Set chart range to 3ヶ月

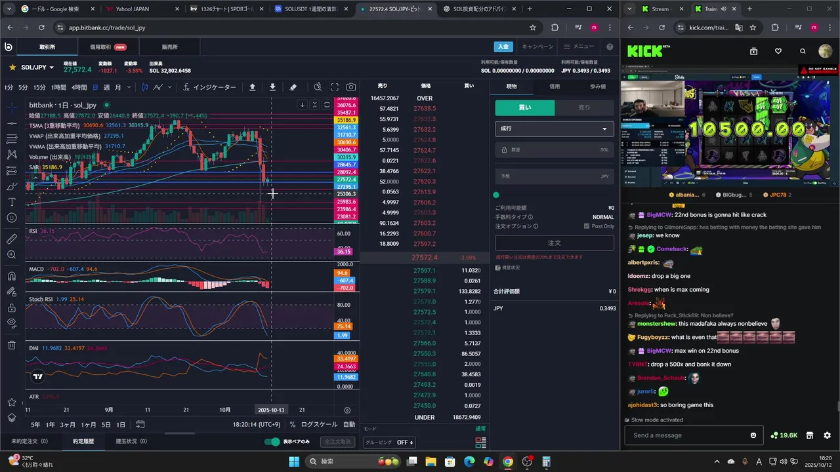tap(68, 425)
